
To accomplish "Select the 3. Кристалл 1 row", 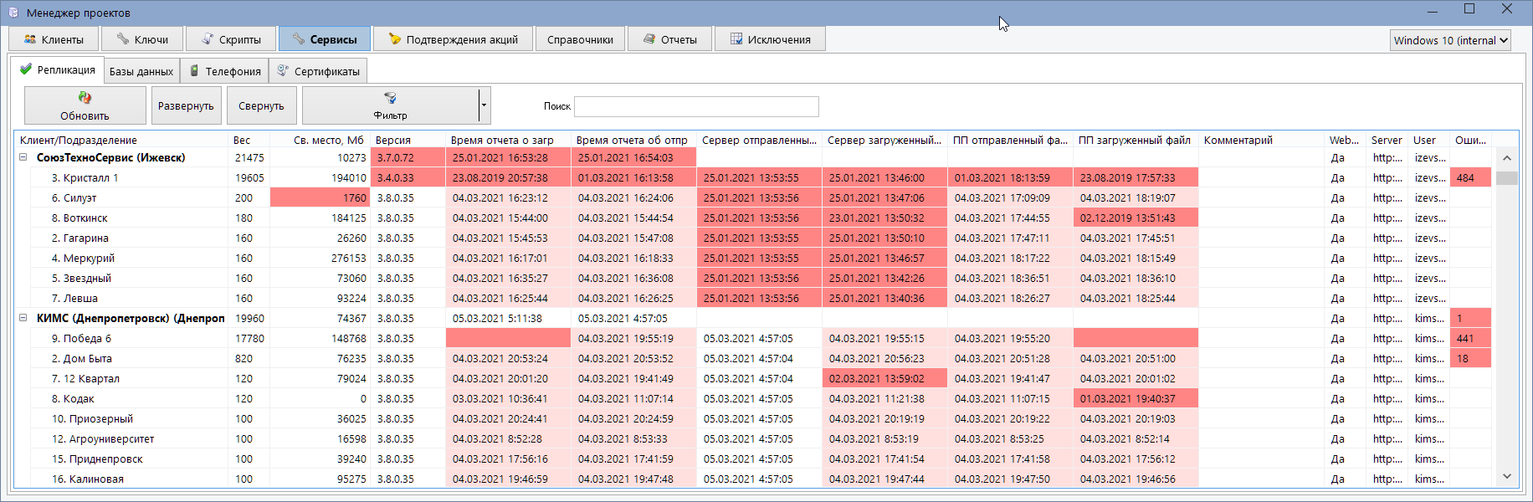I will point(753,177).
